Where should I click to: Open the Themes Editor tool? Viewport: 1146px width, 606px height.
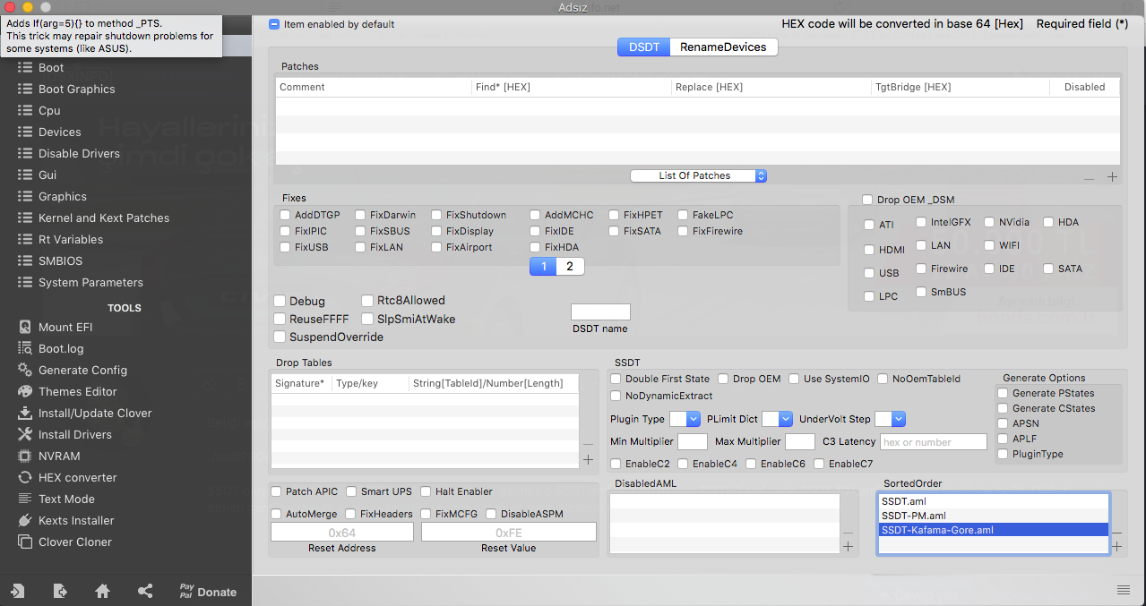coord(77,392)
